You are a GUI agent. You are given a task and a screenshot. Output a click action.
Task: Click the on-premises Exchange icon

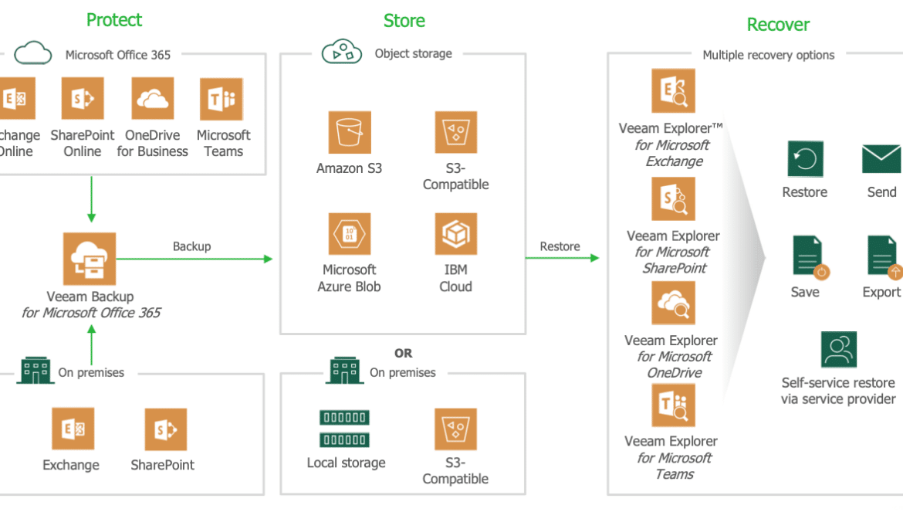click(73, 429)
